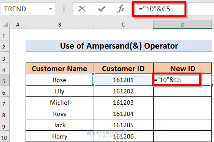
Task: Click the Select All corner triangle
Action: point(5,25)
